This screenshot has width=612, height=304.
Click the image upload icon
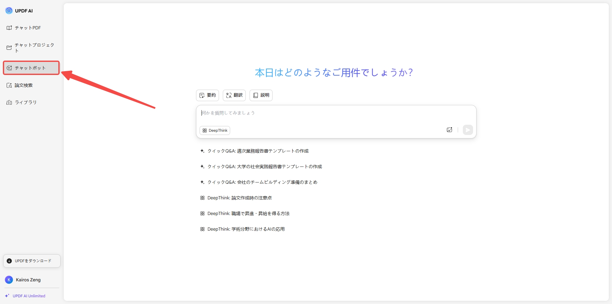coord(449,130)
